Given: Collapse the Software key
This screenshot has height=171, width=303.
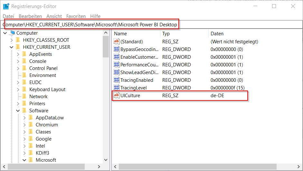Looking at the screenshot, I should [18, 111].
